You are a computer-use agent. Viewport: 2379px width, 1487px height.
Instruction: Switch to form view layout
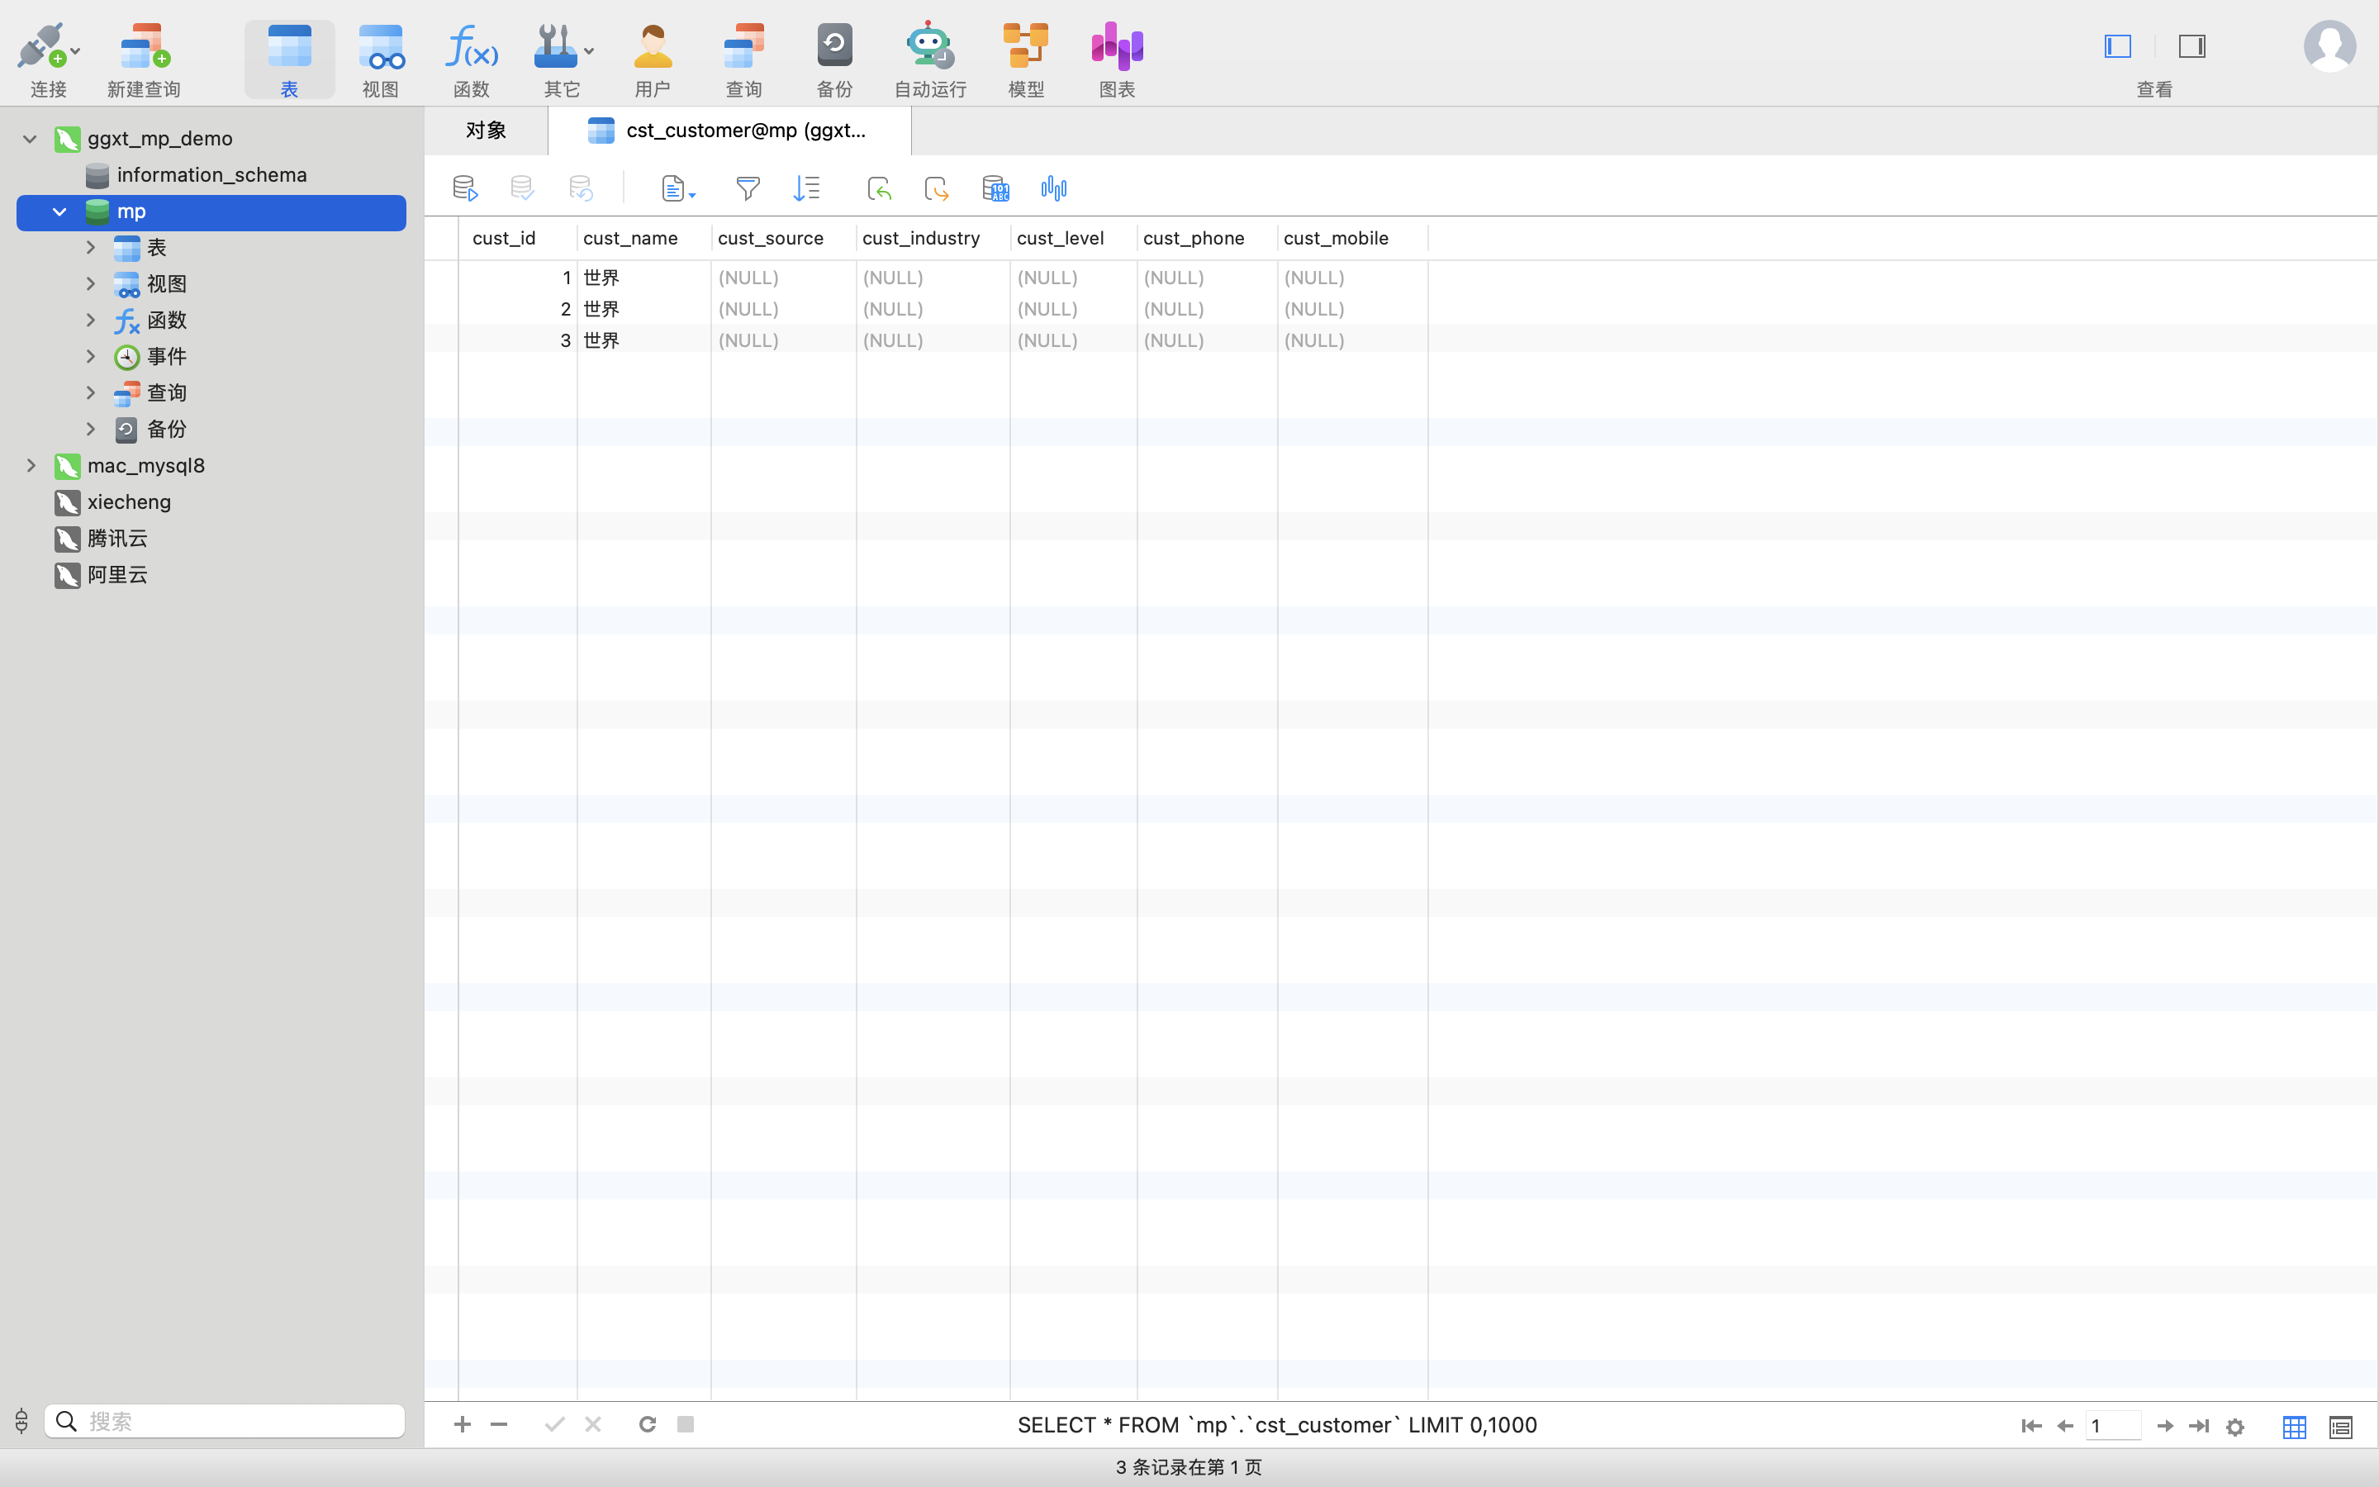coord(2341,1426)
